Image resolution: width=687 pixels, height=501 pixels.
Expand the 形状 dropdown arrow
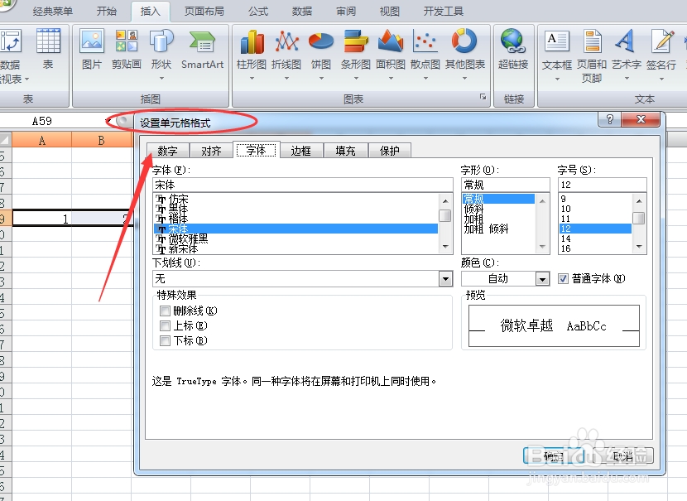[161, 79]
